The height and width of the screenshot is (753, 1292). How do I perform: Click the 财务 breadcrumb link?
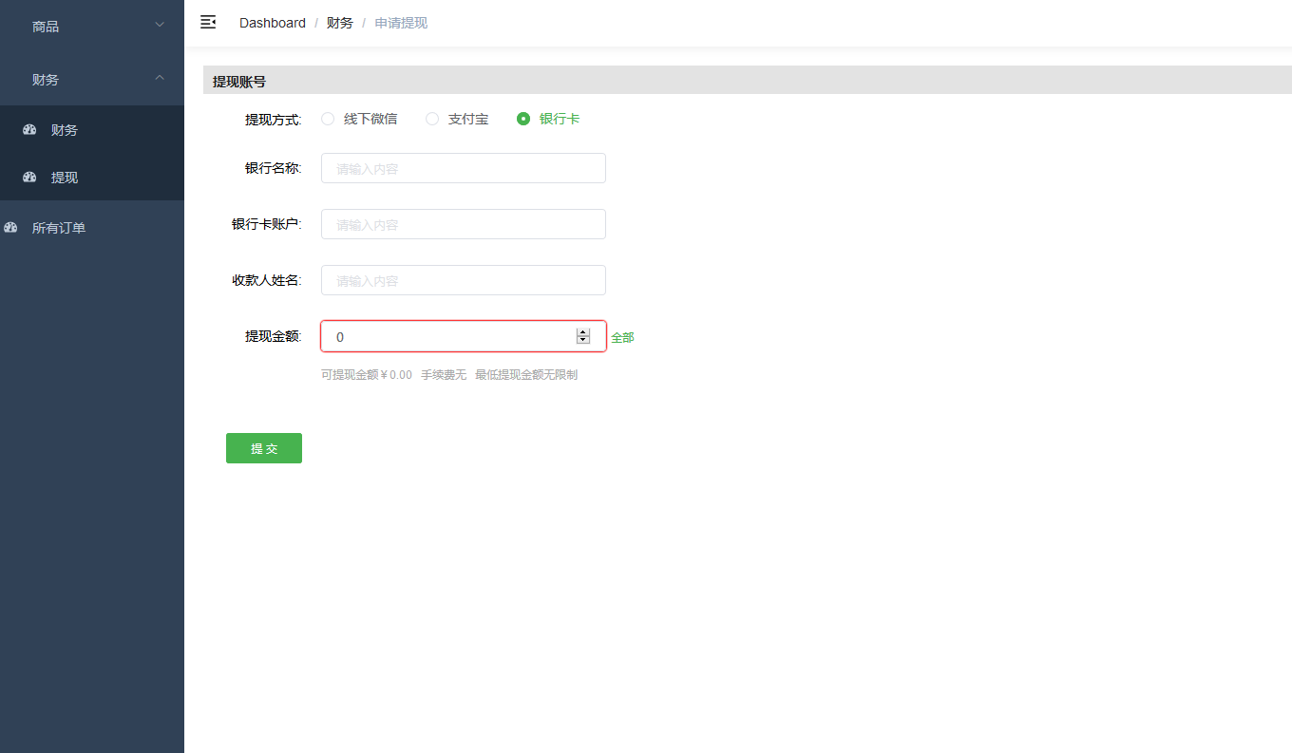339,22
